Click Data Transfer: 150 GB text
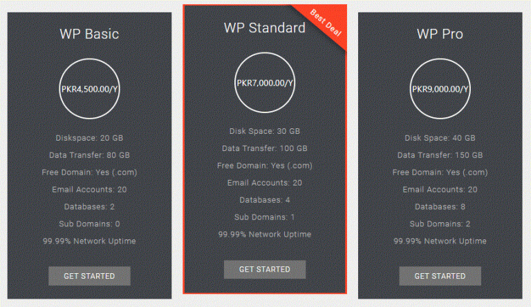Viewport: 531px width, 307px height. tap(440, 155)
